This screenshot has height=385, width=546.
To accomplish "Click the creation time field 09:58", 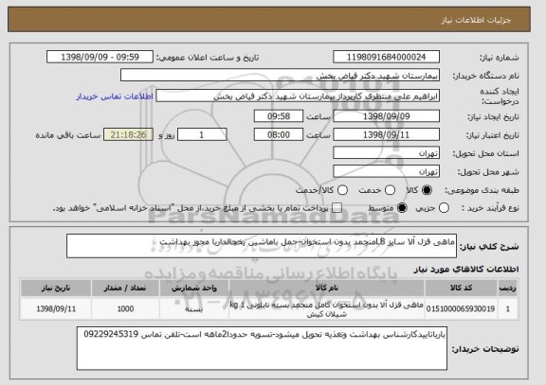I will (279, 116).
